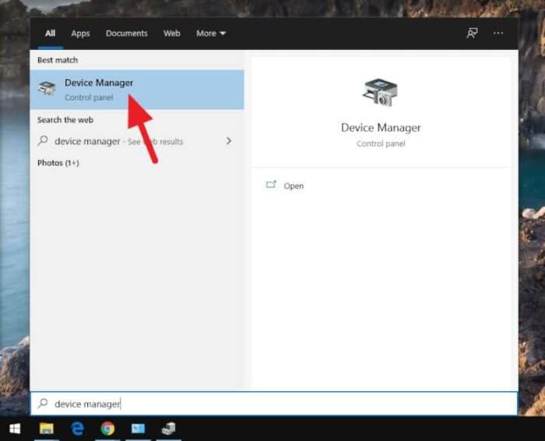Open the Photos (1+) category
The width and height of the screenshot is (545, 441).
(58, 163)
